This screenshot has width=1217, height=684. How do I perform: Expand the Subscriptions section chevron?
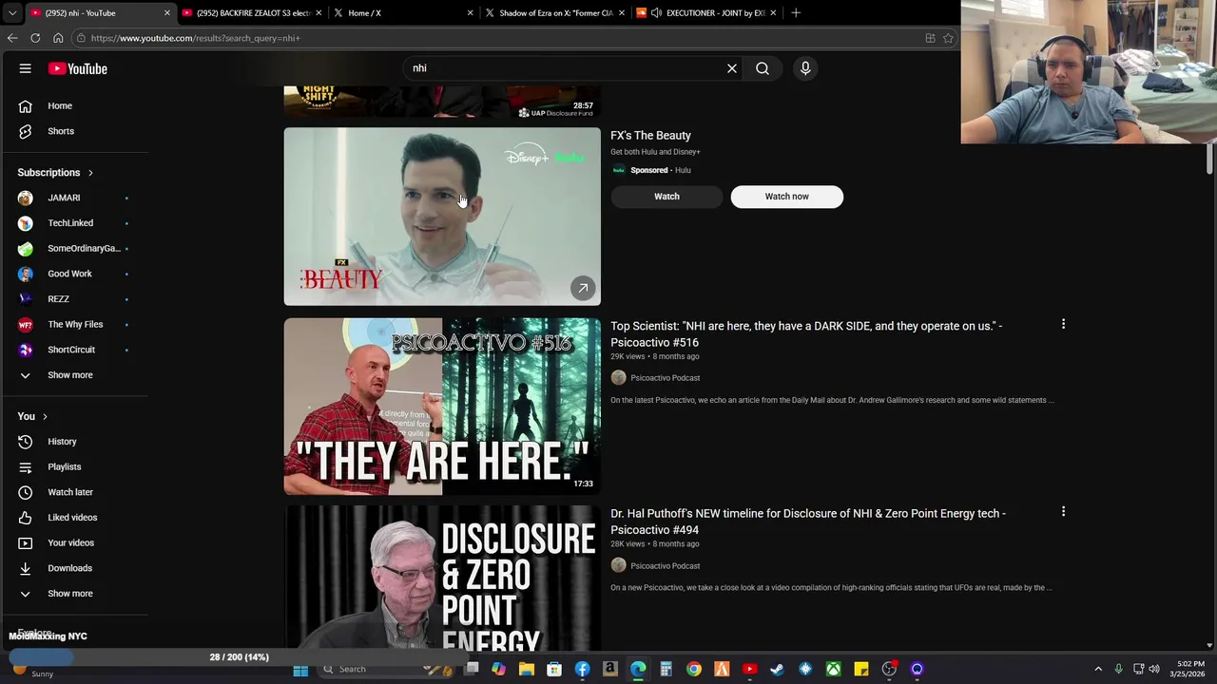[90, 173]
